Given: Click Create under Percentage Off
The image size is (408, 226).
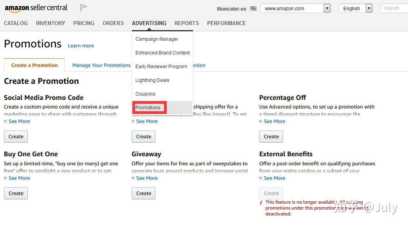Looking at the screenshot, I should pos(271,137).
